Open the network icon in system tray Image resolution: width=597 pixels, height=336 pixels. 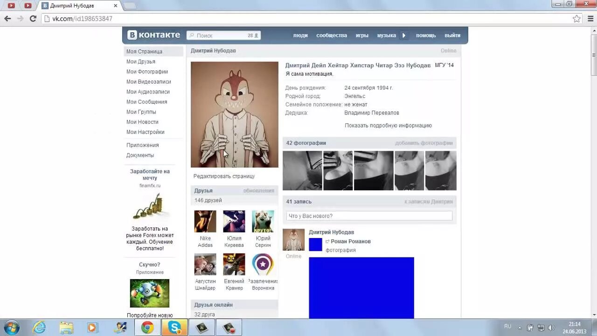(x=541, y=328)
